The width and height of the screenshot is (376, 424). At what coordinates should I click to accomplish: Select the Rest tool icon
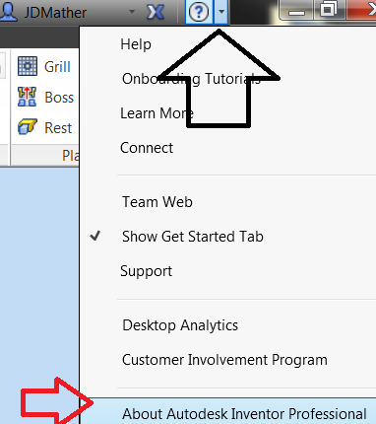[28, 127]
